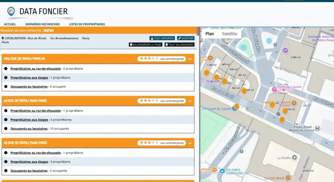This screenshot has width=334, height=182.
Task: Open Dernières Recherches menu
Action: tap(43, 24)
